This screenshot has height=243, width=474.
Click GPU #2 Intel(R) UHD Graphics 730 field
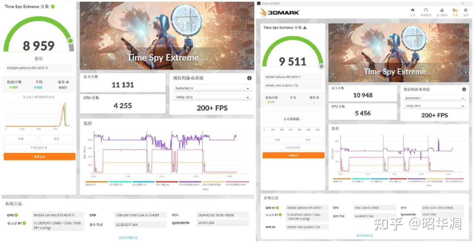[307, 227]
